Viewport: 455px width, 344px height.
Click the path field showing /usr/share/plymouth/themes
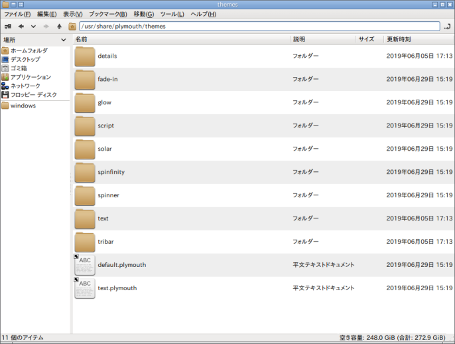pos(260,27)
